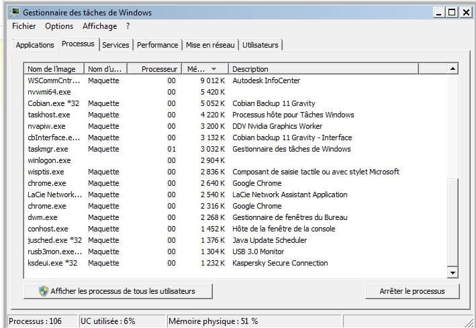Click Cobian Backup 11 Gravity description

pos(273,103)
